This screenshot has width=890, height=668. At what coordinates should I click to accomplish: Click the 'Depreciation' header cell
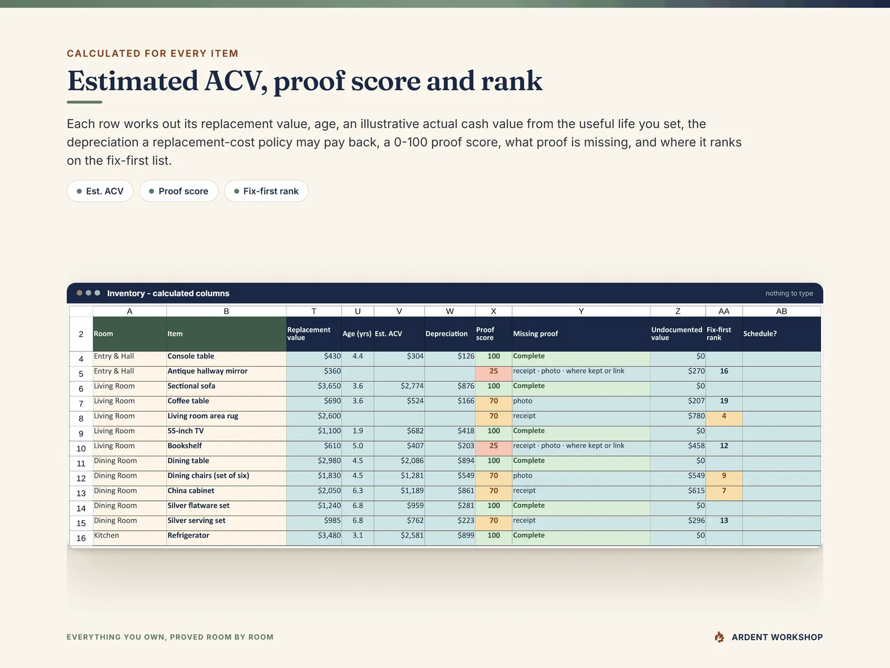(x=449, y=334)
